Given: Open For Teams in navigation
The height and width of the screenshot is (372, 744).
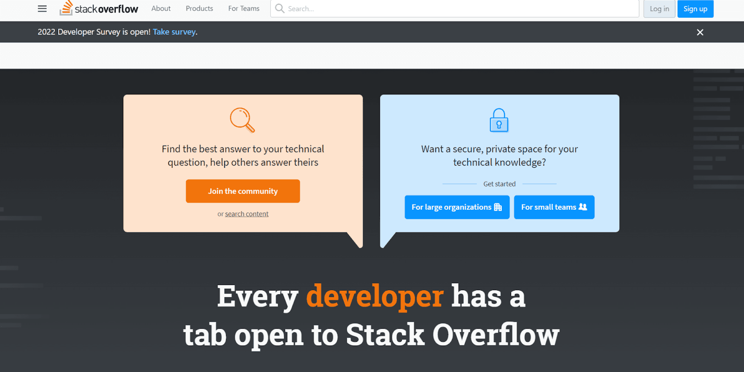Looking at the screenshot, I should click(x=244, y=8).
